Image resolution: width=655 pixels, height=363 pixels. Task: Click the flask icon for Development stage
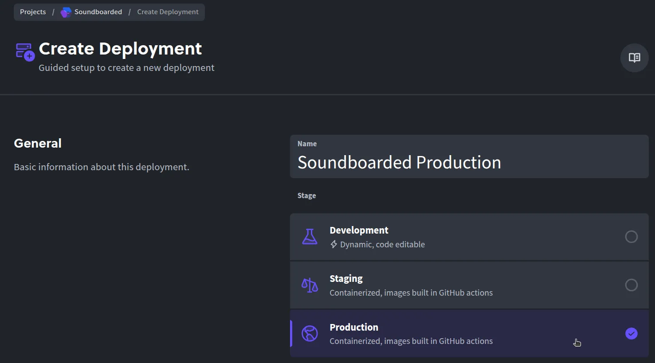[x=310, y=237]
